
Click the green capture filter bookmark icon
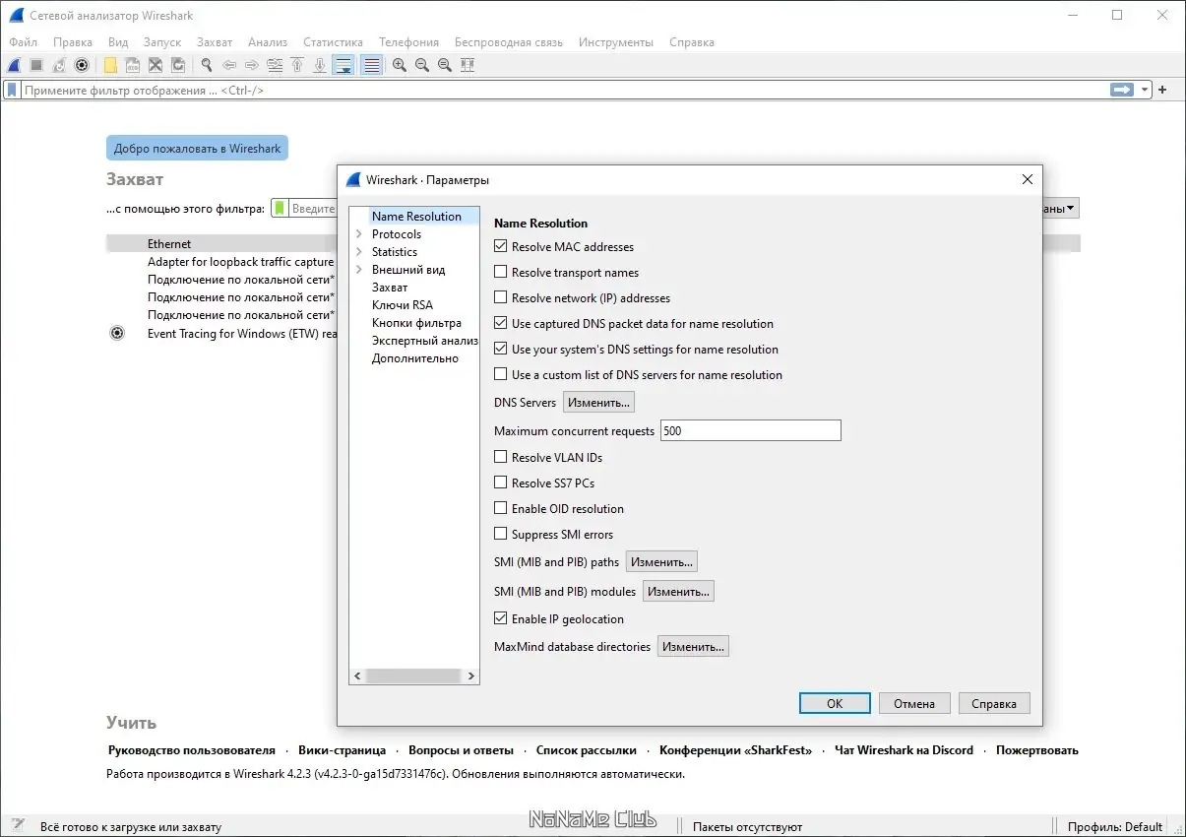point(280,209)
